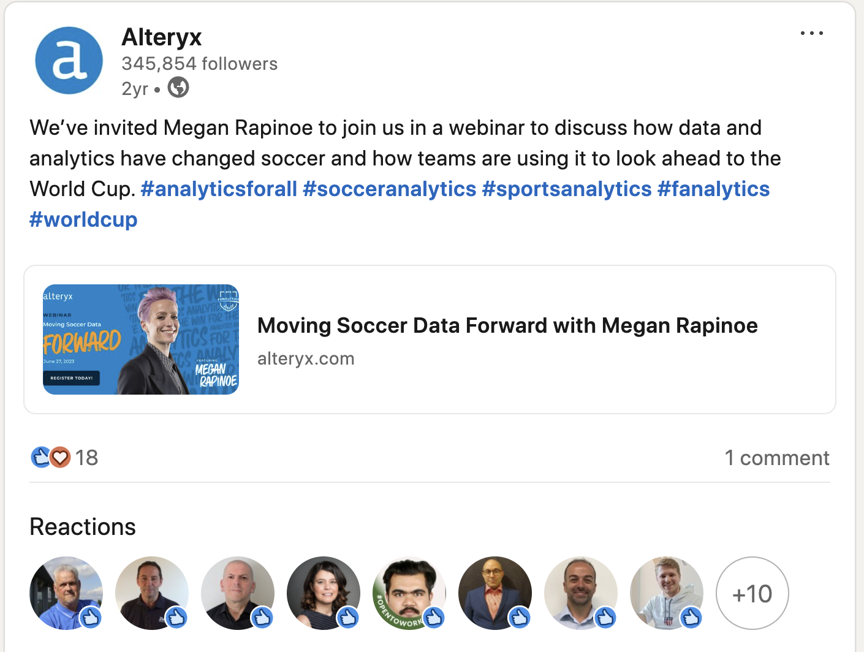Open the 1 comment link

click(777, 458)
